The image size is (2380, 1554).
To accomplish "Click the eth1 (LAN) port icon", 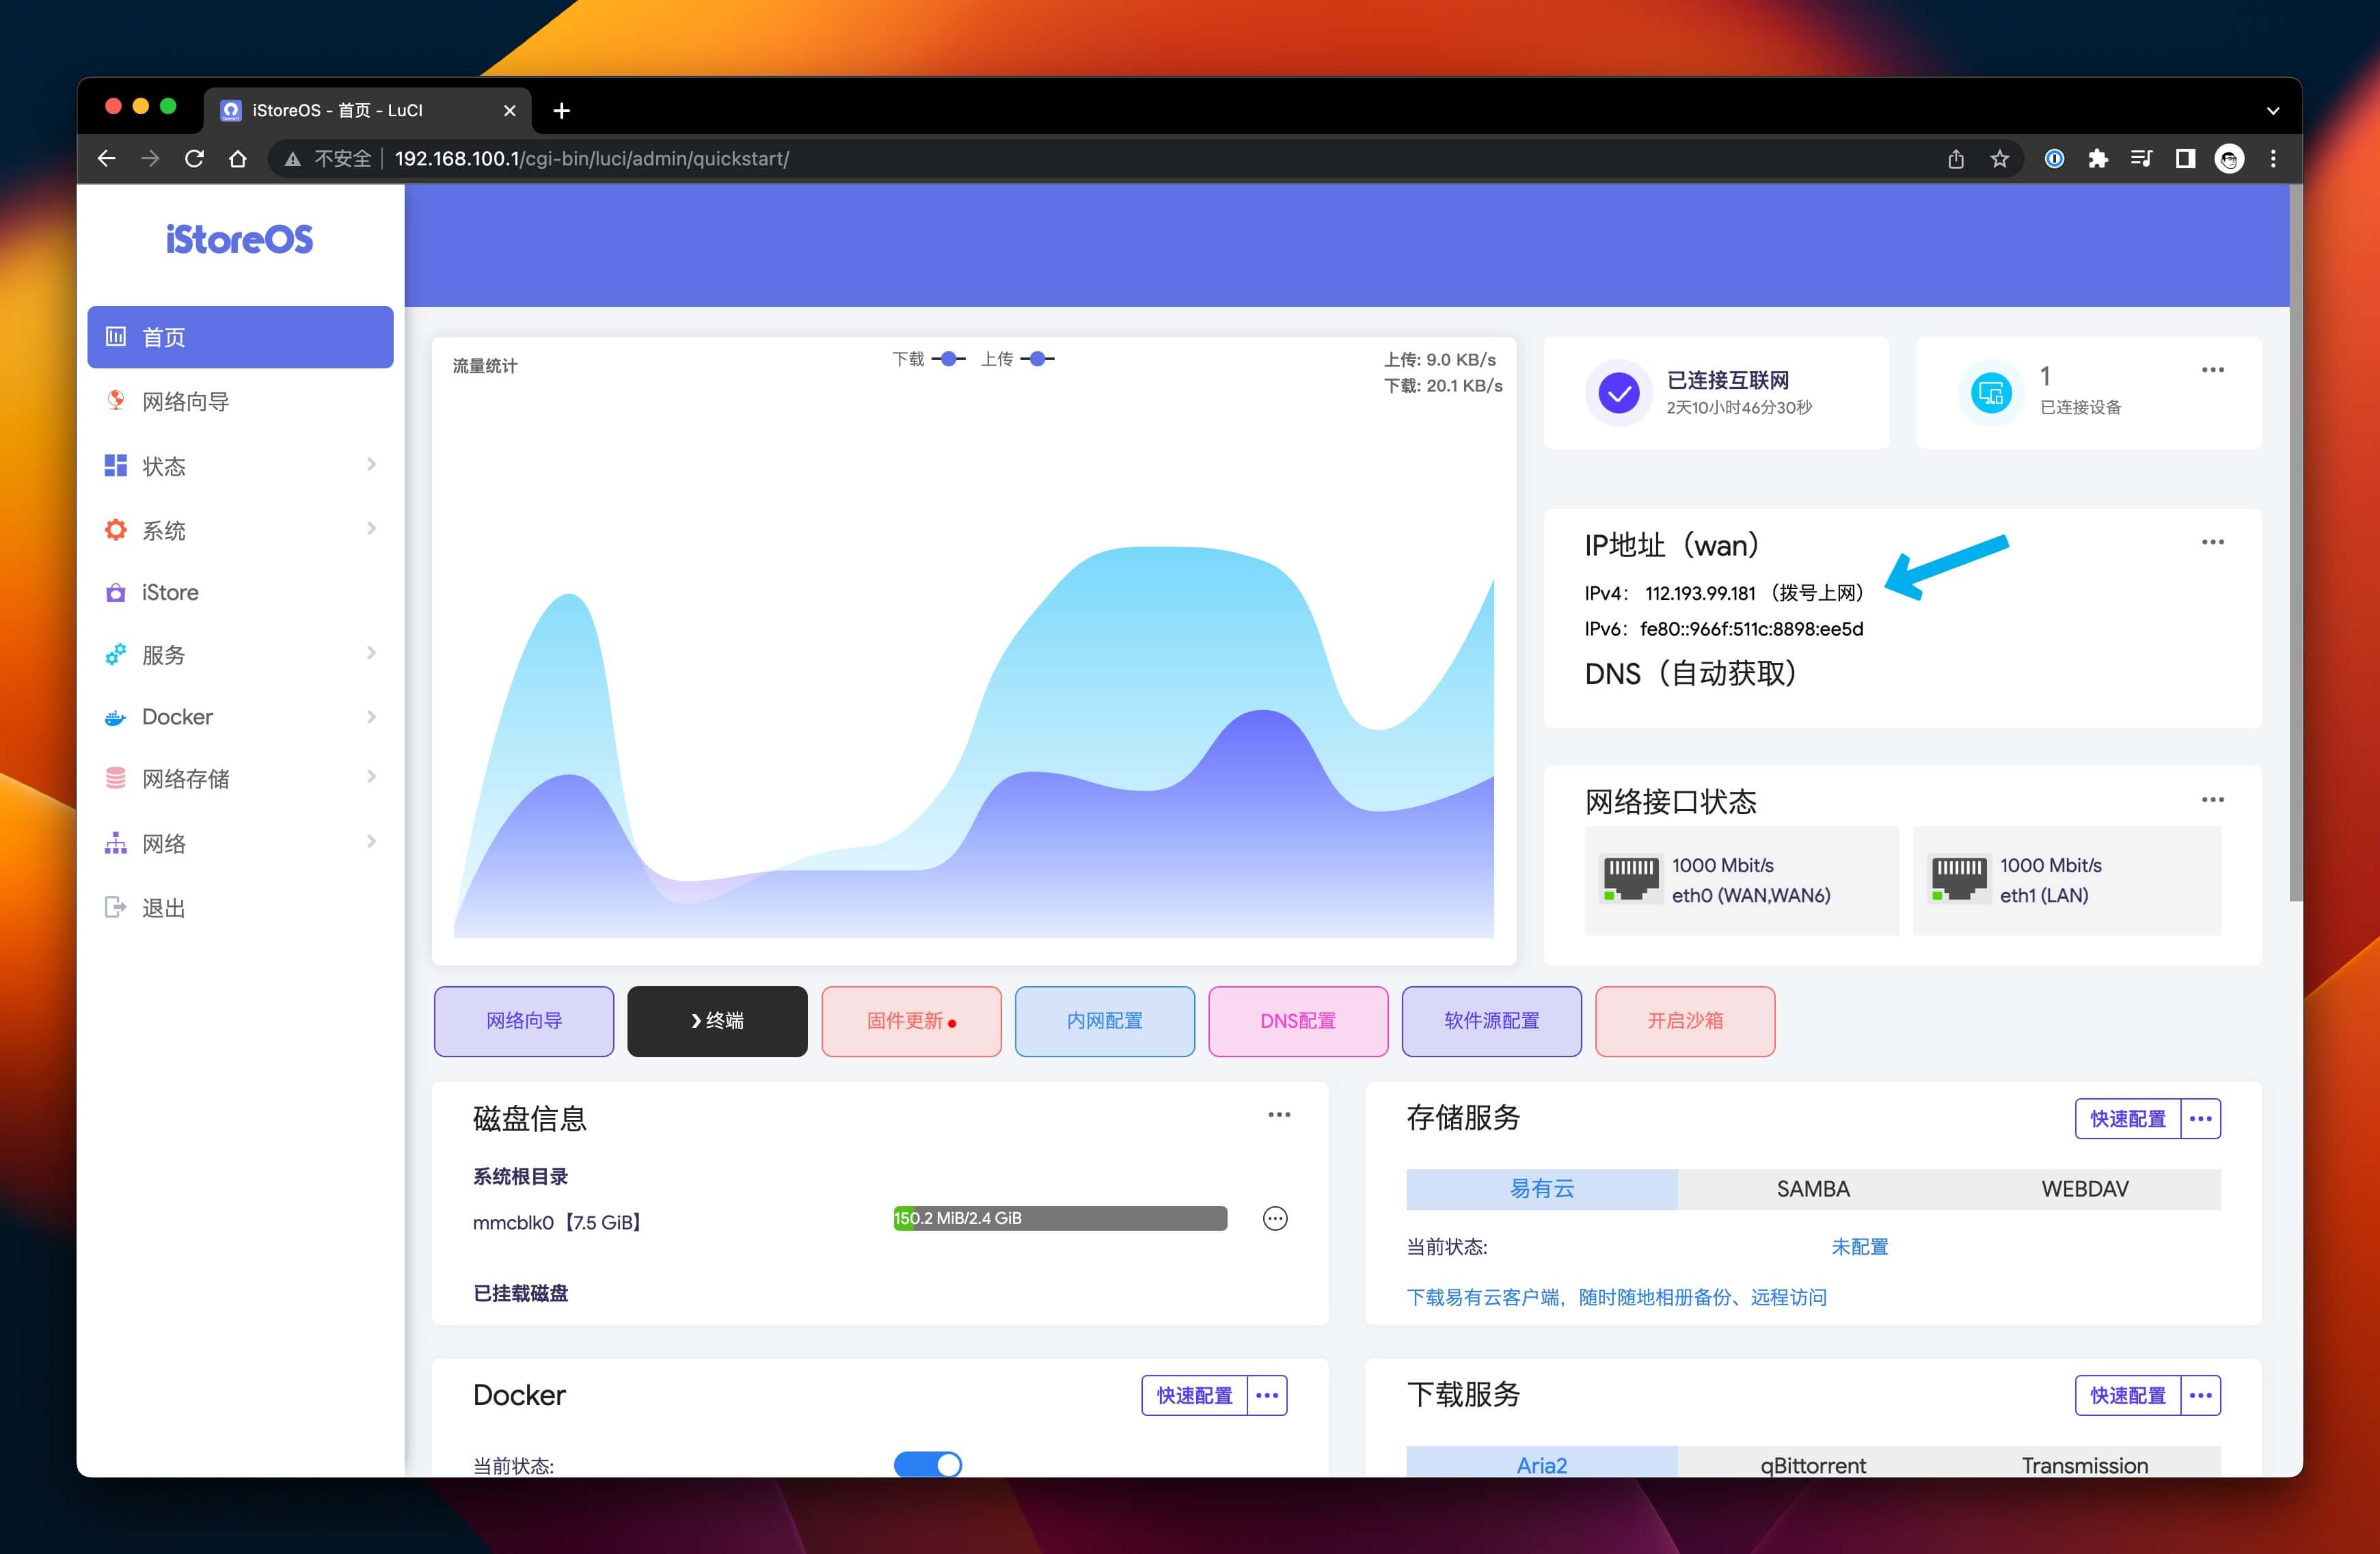I will click(x=1959, y=879).
